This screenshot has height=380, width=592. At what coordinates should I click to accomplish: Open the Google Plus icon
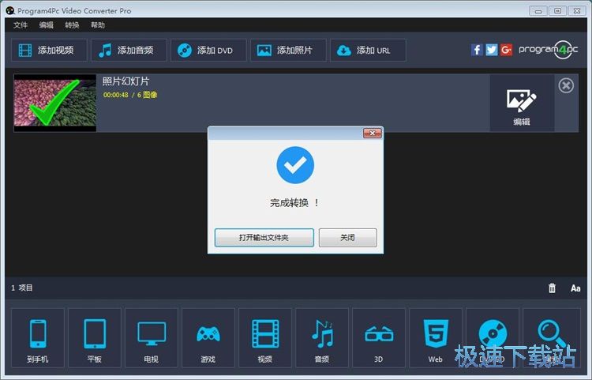pos(506,50)
